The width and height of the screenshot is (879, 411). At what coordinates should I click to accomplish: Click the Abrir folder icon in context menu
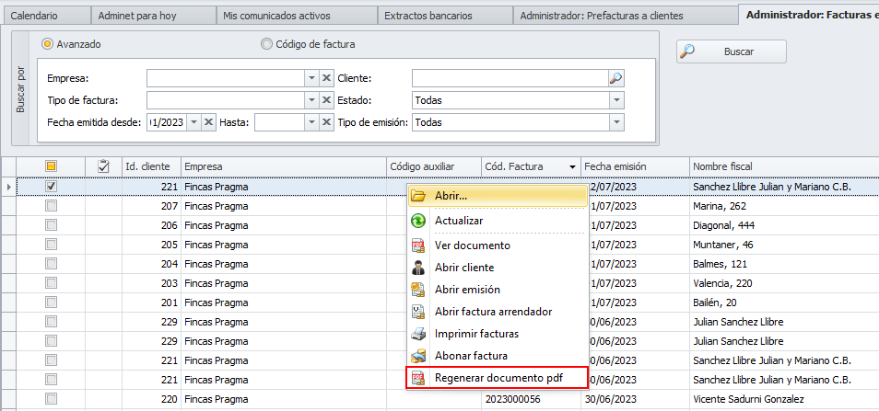click(x=418, y=196)
